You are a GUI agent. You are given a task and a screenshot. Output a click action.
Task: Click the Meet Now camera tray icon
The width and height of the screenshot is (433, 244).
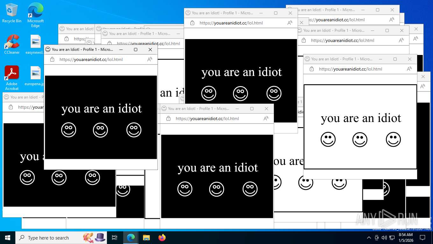(377, 238)
